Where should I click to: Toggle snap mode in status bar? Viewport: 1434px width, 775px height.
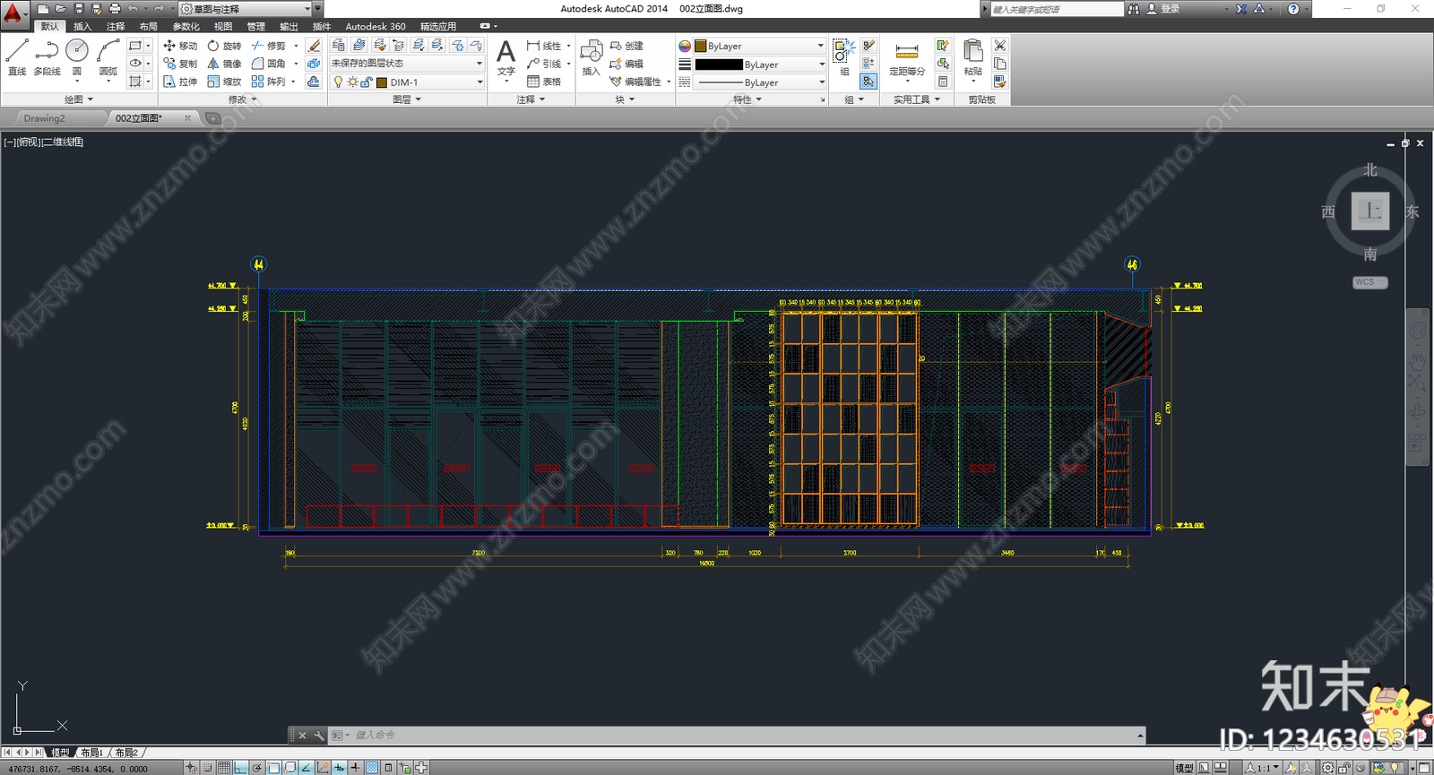click(x=208, y=768)
